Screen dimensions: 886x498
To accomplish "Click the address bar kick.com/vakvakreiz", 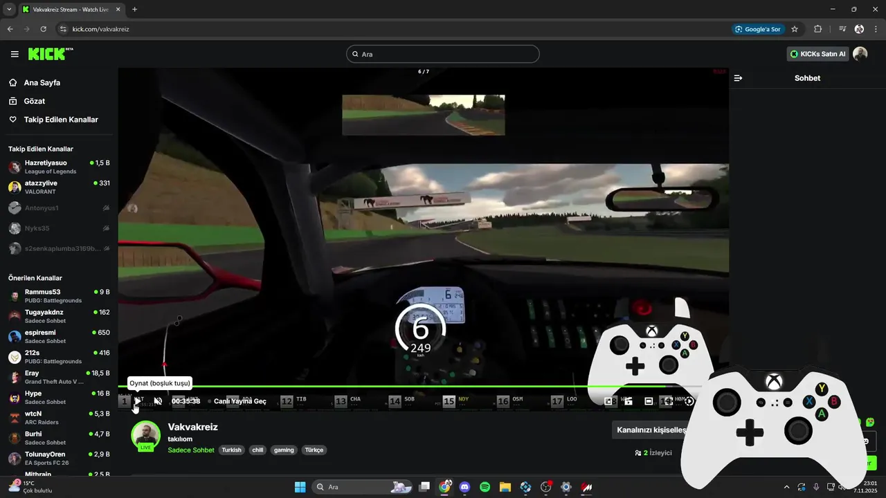I will tap(100, 29).
